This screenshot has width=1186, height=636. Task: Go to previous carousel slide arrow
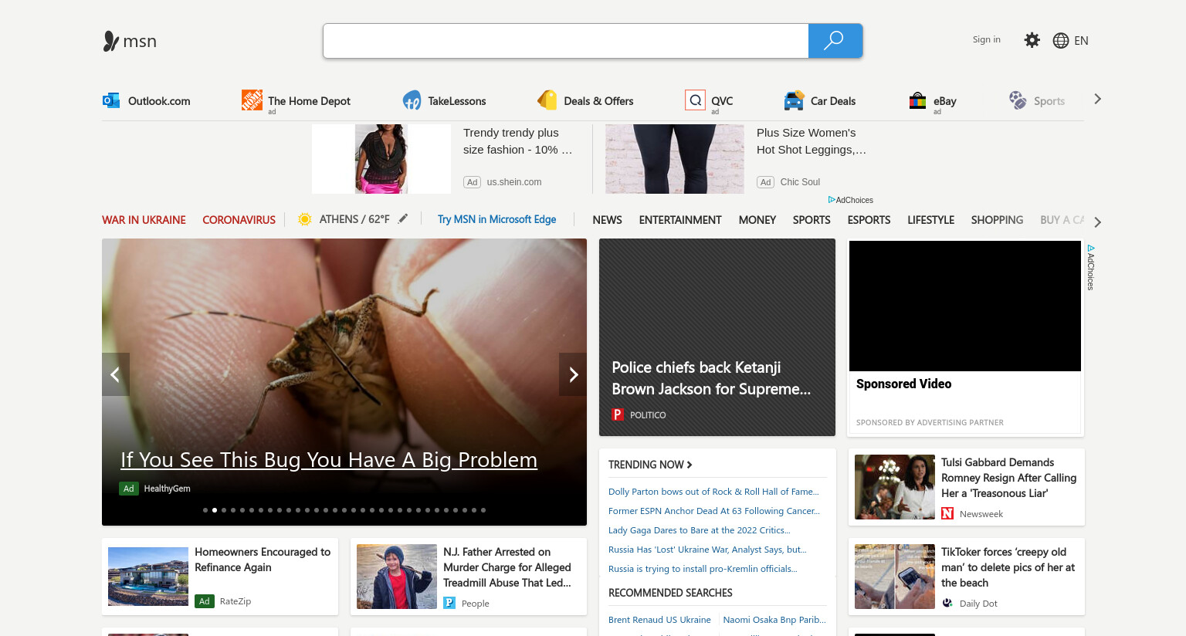116,374
